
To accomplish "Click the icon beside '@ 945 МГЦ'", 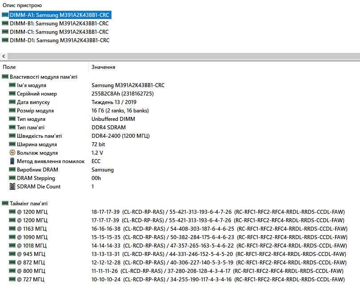I will (x=12, y=254).
